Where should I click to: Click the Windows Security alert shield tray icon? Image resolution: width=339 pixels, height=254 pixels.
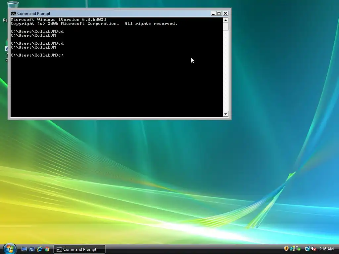286,249
